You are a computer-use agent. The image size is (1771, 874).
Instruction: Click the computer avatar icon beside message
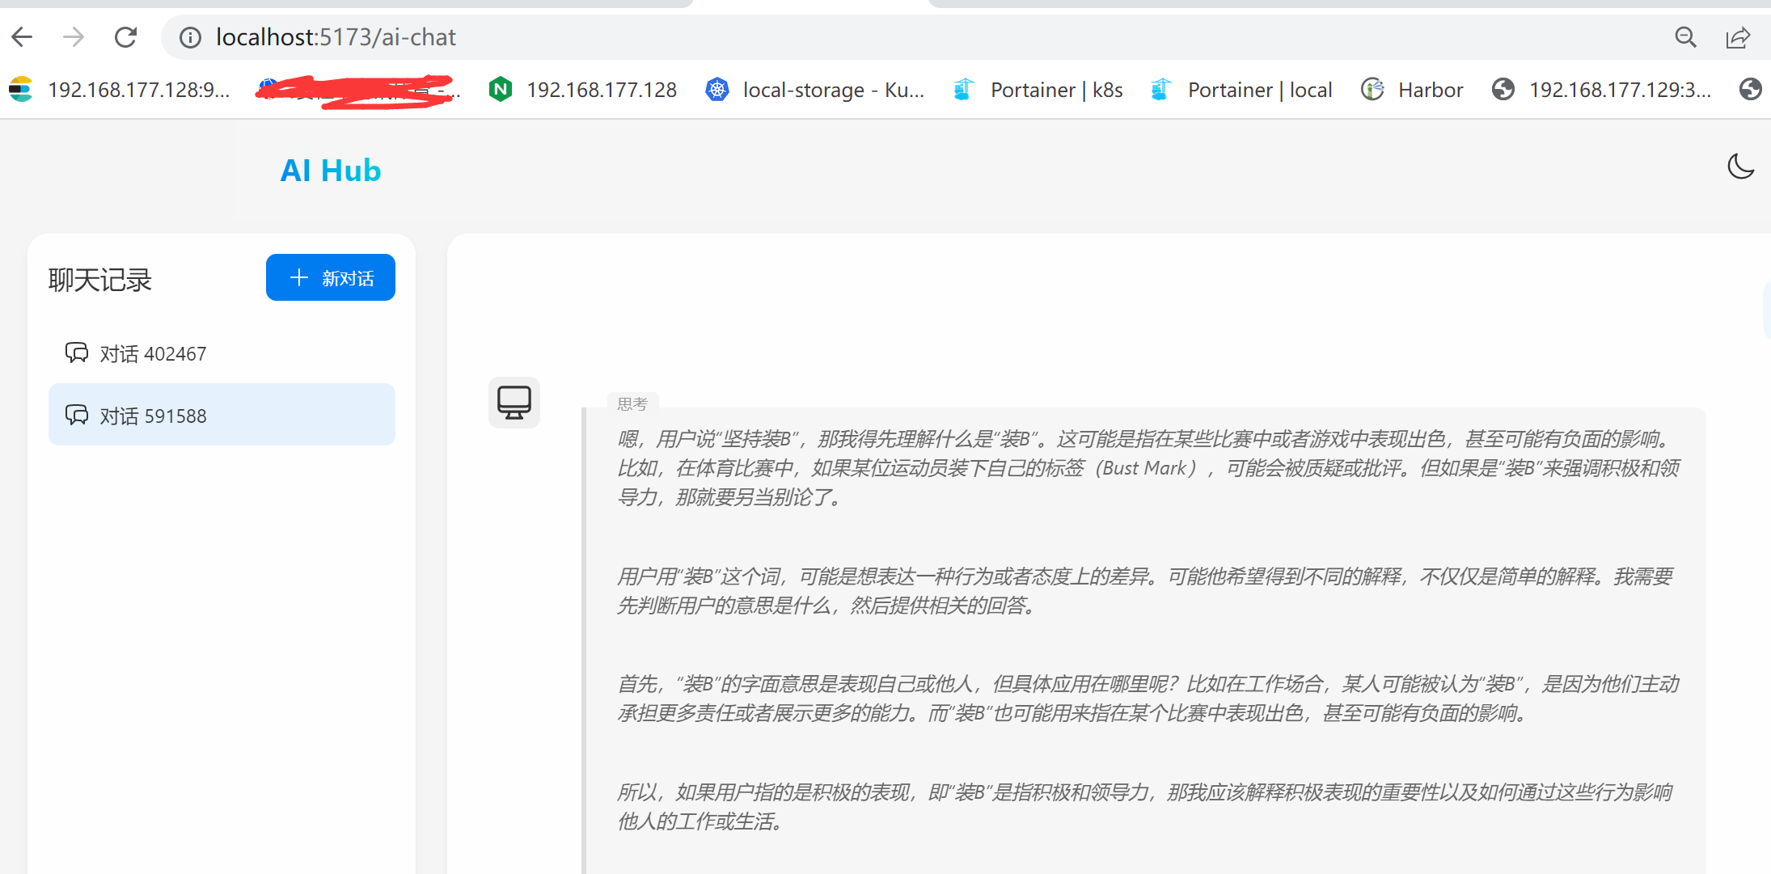click(514, 402)
